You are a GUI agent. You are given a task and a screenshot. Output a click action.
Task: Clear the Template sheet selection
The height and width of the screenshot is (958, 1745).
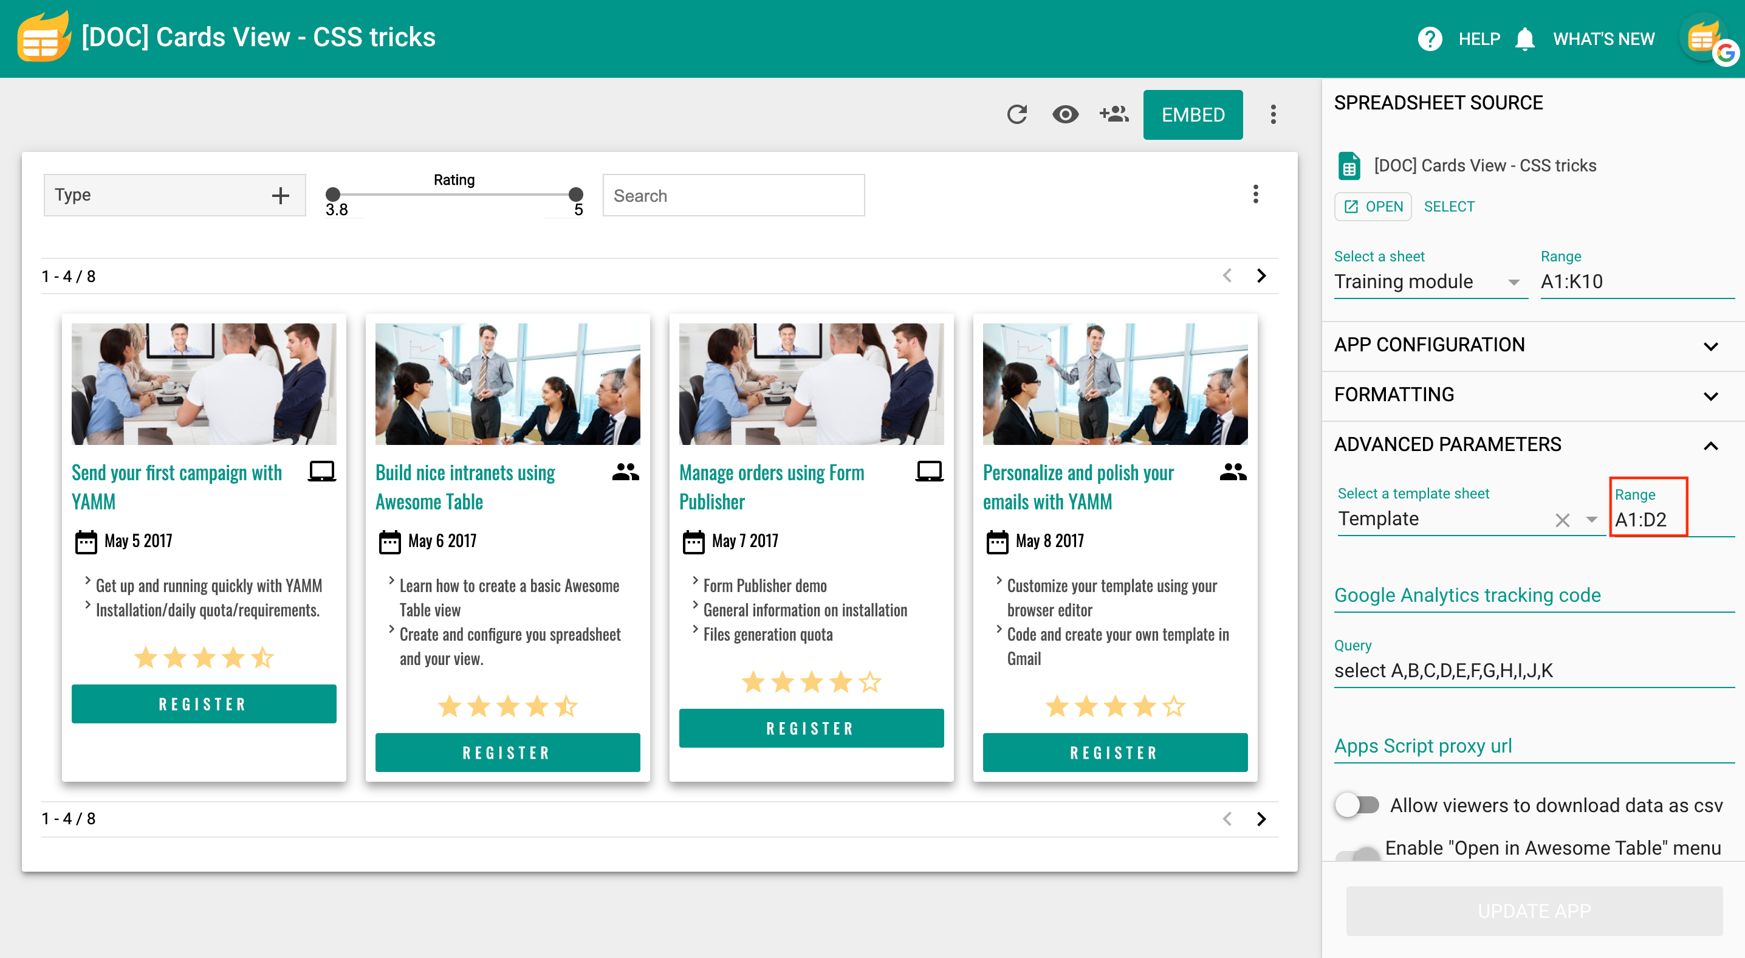(1562, 520)
